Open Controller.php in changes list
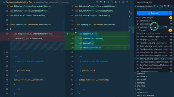The width and height of the screenshot is (174, 97). tap(146, 46)
